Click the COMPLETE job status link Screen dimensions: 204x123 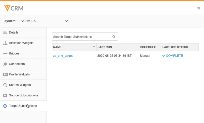click(x=174, y=56)
